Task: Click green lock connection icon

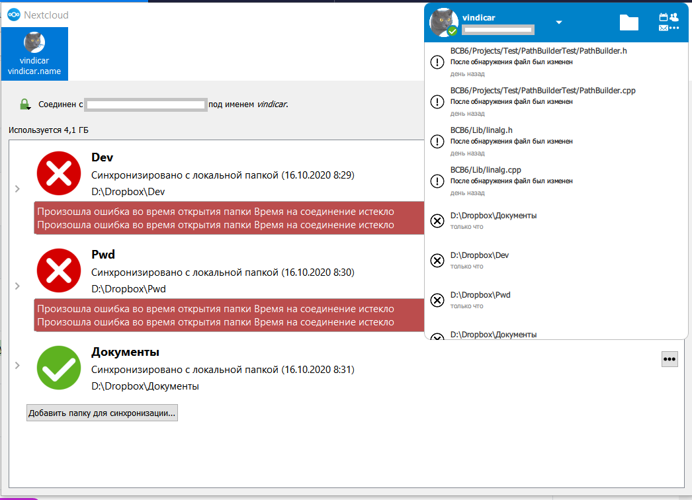Action: [24, 104]
